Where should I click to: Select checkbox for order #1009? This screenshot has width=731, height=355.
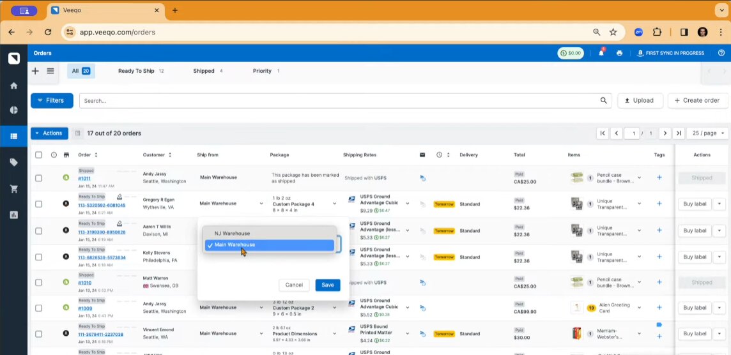[39, 308]
